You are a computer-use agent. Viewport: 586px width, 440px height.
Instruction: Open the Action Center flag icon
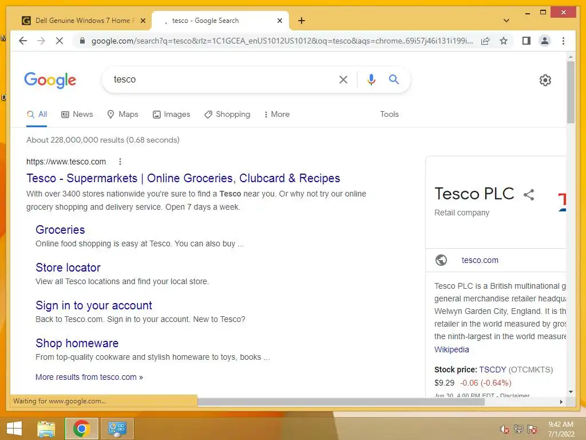tap(532, 429)
